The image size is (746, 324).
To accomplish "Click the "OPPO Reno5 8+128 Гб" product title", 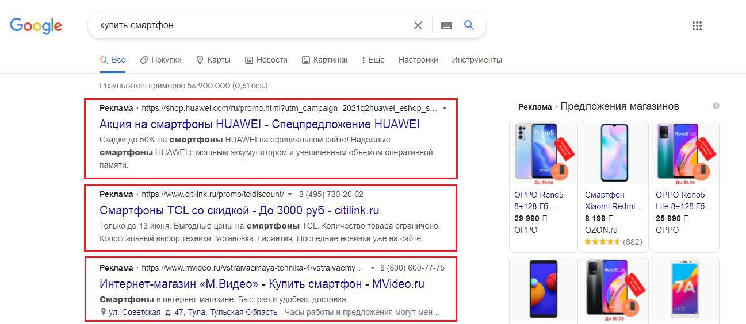I will point(540,200).
